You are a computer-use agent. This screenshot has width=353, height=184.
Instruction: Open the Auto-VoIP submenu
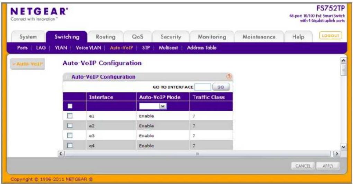coord(121,48)
